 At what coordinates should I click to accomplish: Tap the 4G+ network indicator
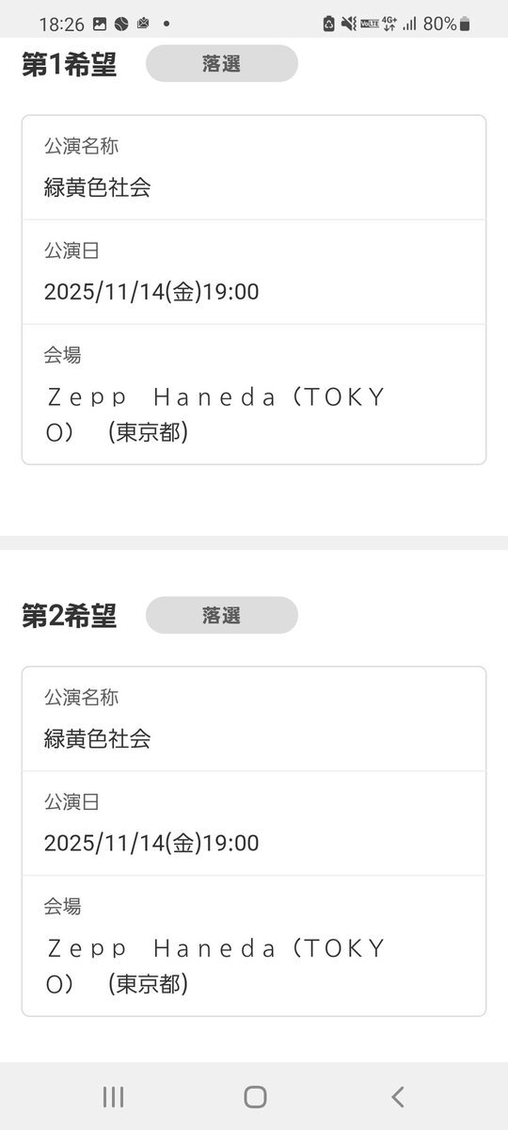coord(389,24)
